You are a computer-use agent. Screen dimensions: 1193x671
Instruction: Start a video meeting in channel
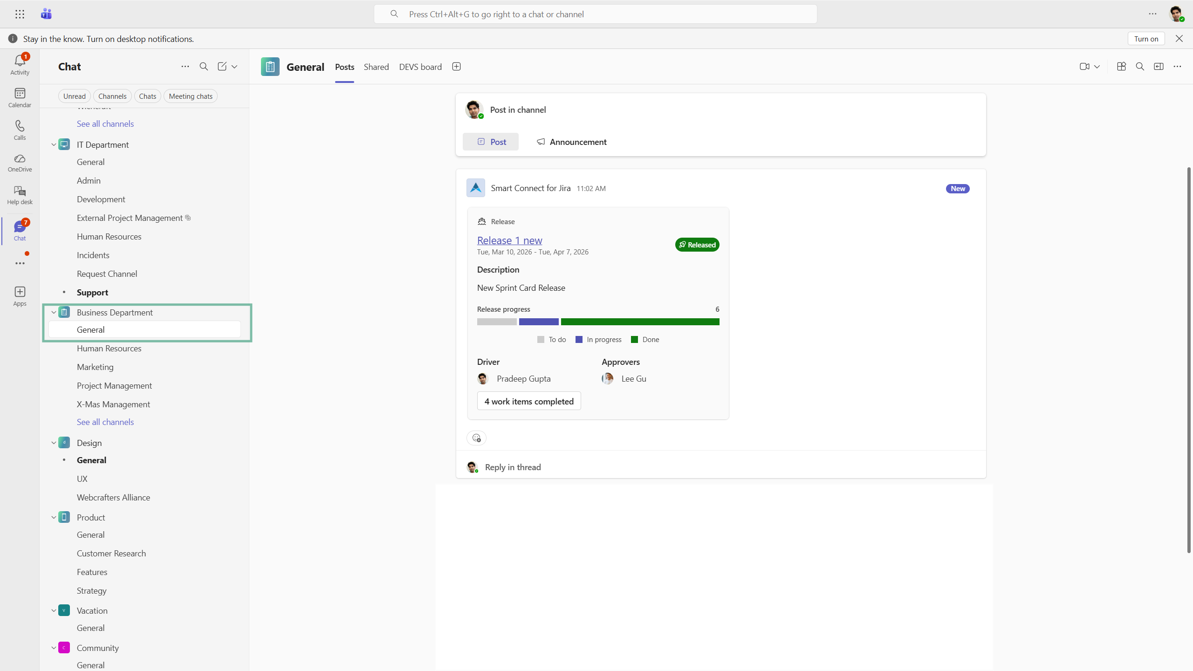[1084, 67]
